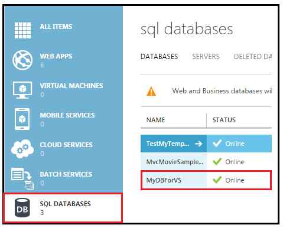Open the Cloud Services gear cloud icon
Image resolution: width=283 pixels, height=228 pixels.
click(22, 148)
